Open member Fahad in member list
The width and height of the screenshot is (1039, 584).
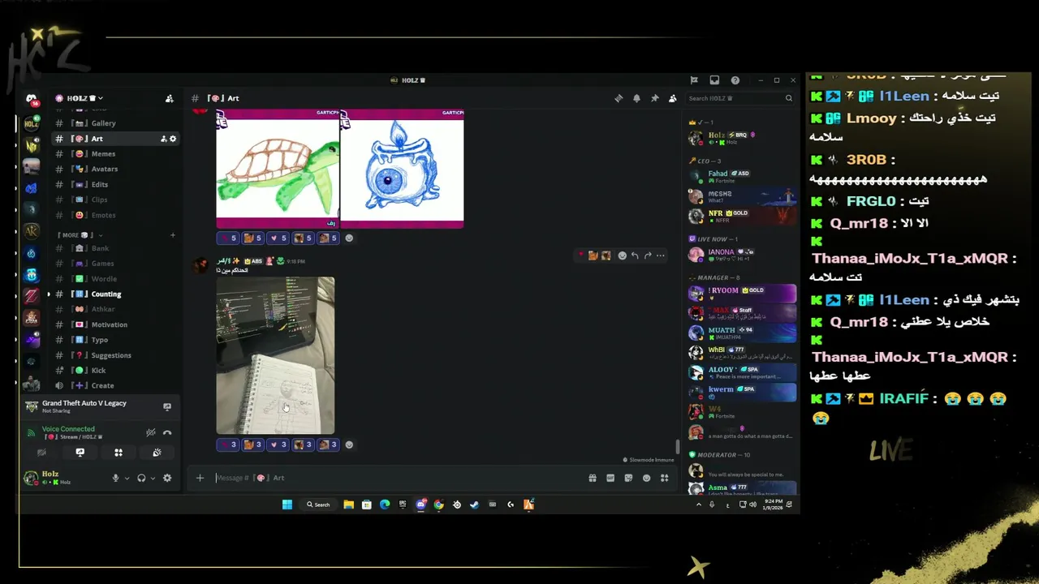pyautogui.click(x=741, y=176)
